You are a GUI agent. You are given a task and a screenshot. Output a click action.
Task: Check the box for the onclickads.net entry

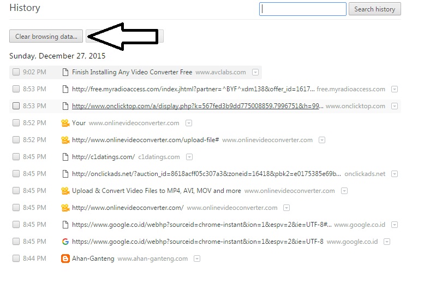pos(16,174)
